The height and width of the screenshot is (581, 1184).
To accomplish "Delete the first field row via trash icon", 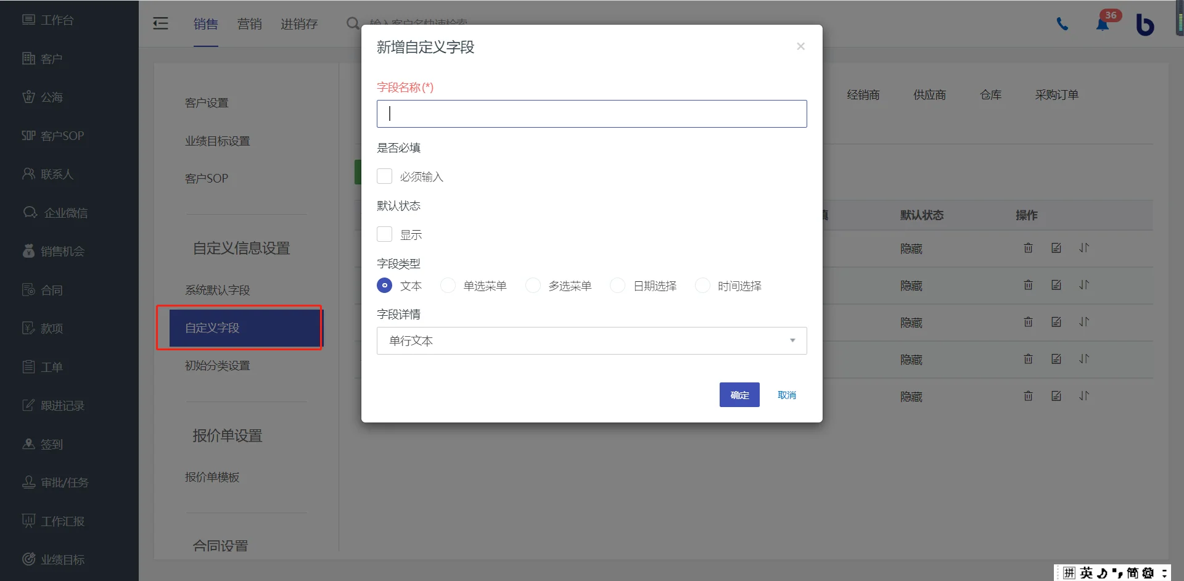I will pos(1028,248).
